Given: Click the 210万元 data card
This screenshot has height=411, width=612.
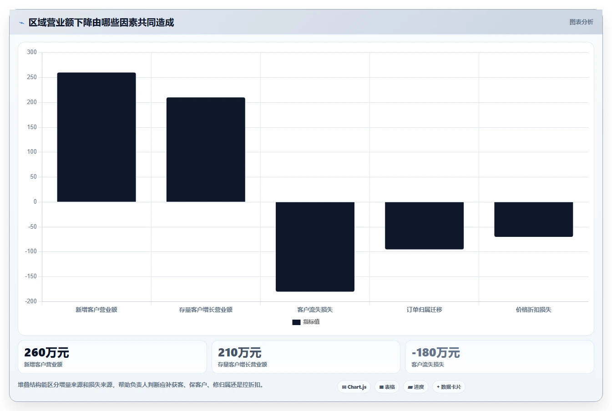Looking at the screenshot, I should [x=306, y=357].
